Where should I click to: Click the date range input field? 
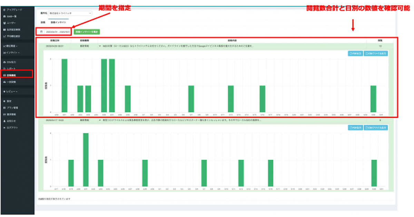[58, 32]
